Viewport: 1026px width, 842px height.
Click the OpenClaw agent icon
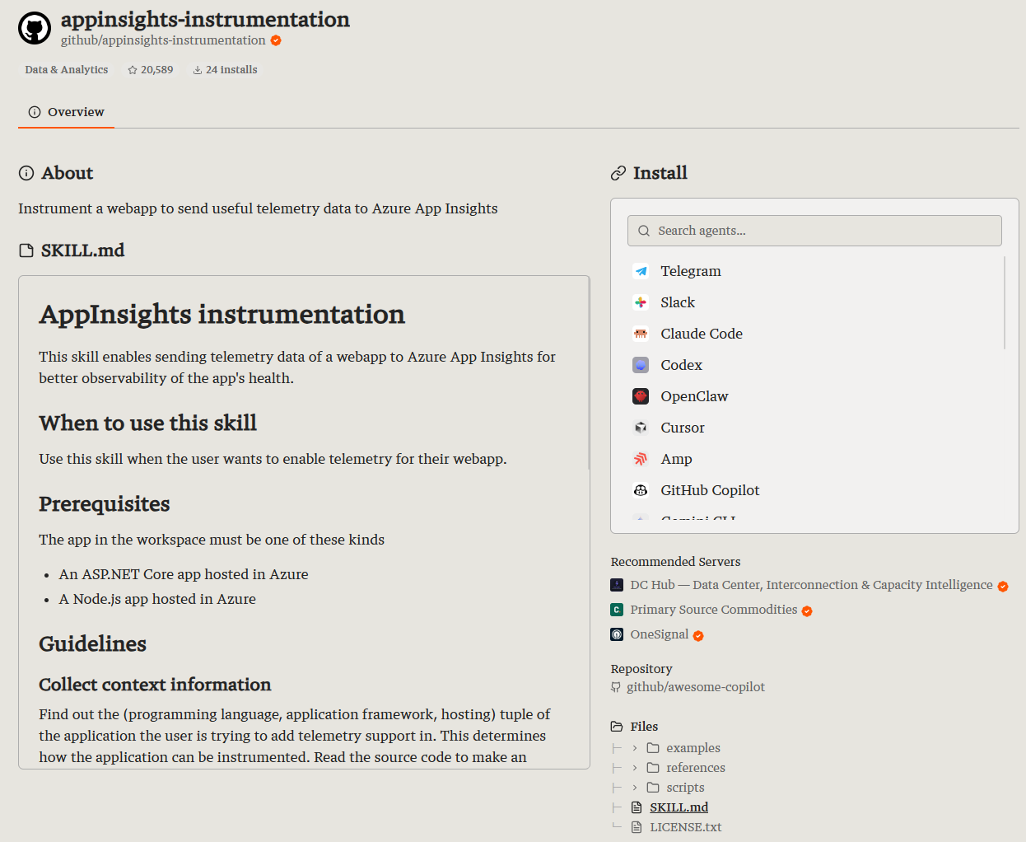tap(641, 396)
